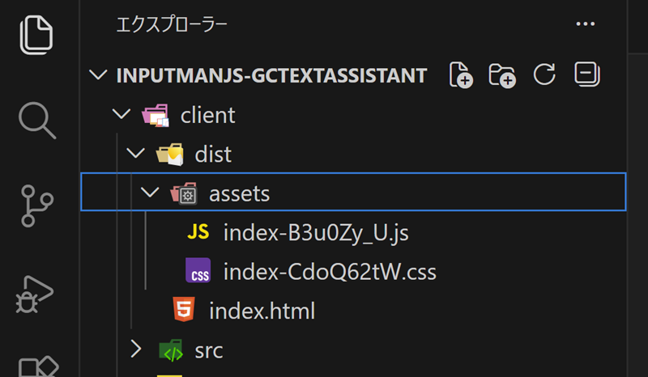Collapse the INPUTMANJS-GCTEXTASSISTANT root section

98,75
